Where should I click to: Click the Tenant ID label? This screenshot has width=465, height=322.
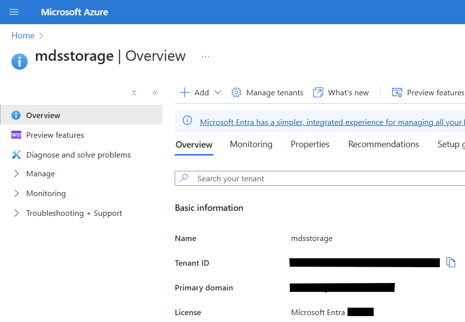[192, 263]
